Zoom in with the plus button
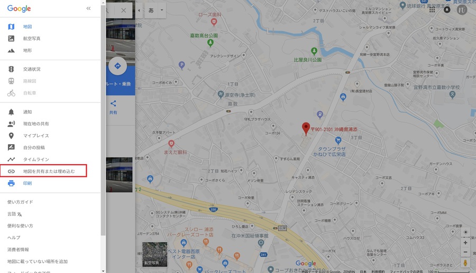This screenshot has height=273, width=476. (465, 243)
